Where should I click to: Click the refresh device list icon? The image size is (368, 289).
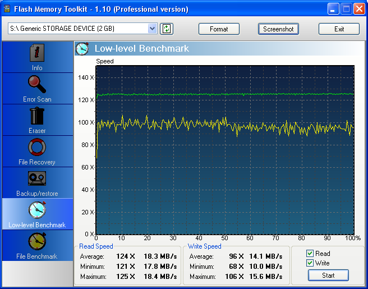point(166,29)
